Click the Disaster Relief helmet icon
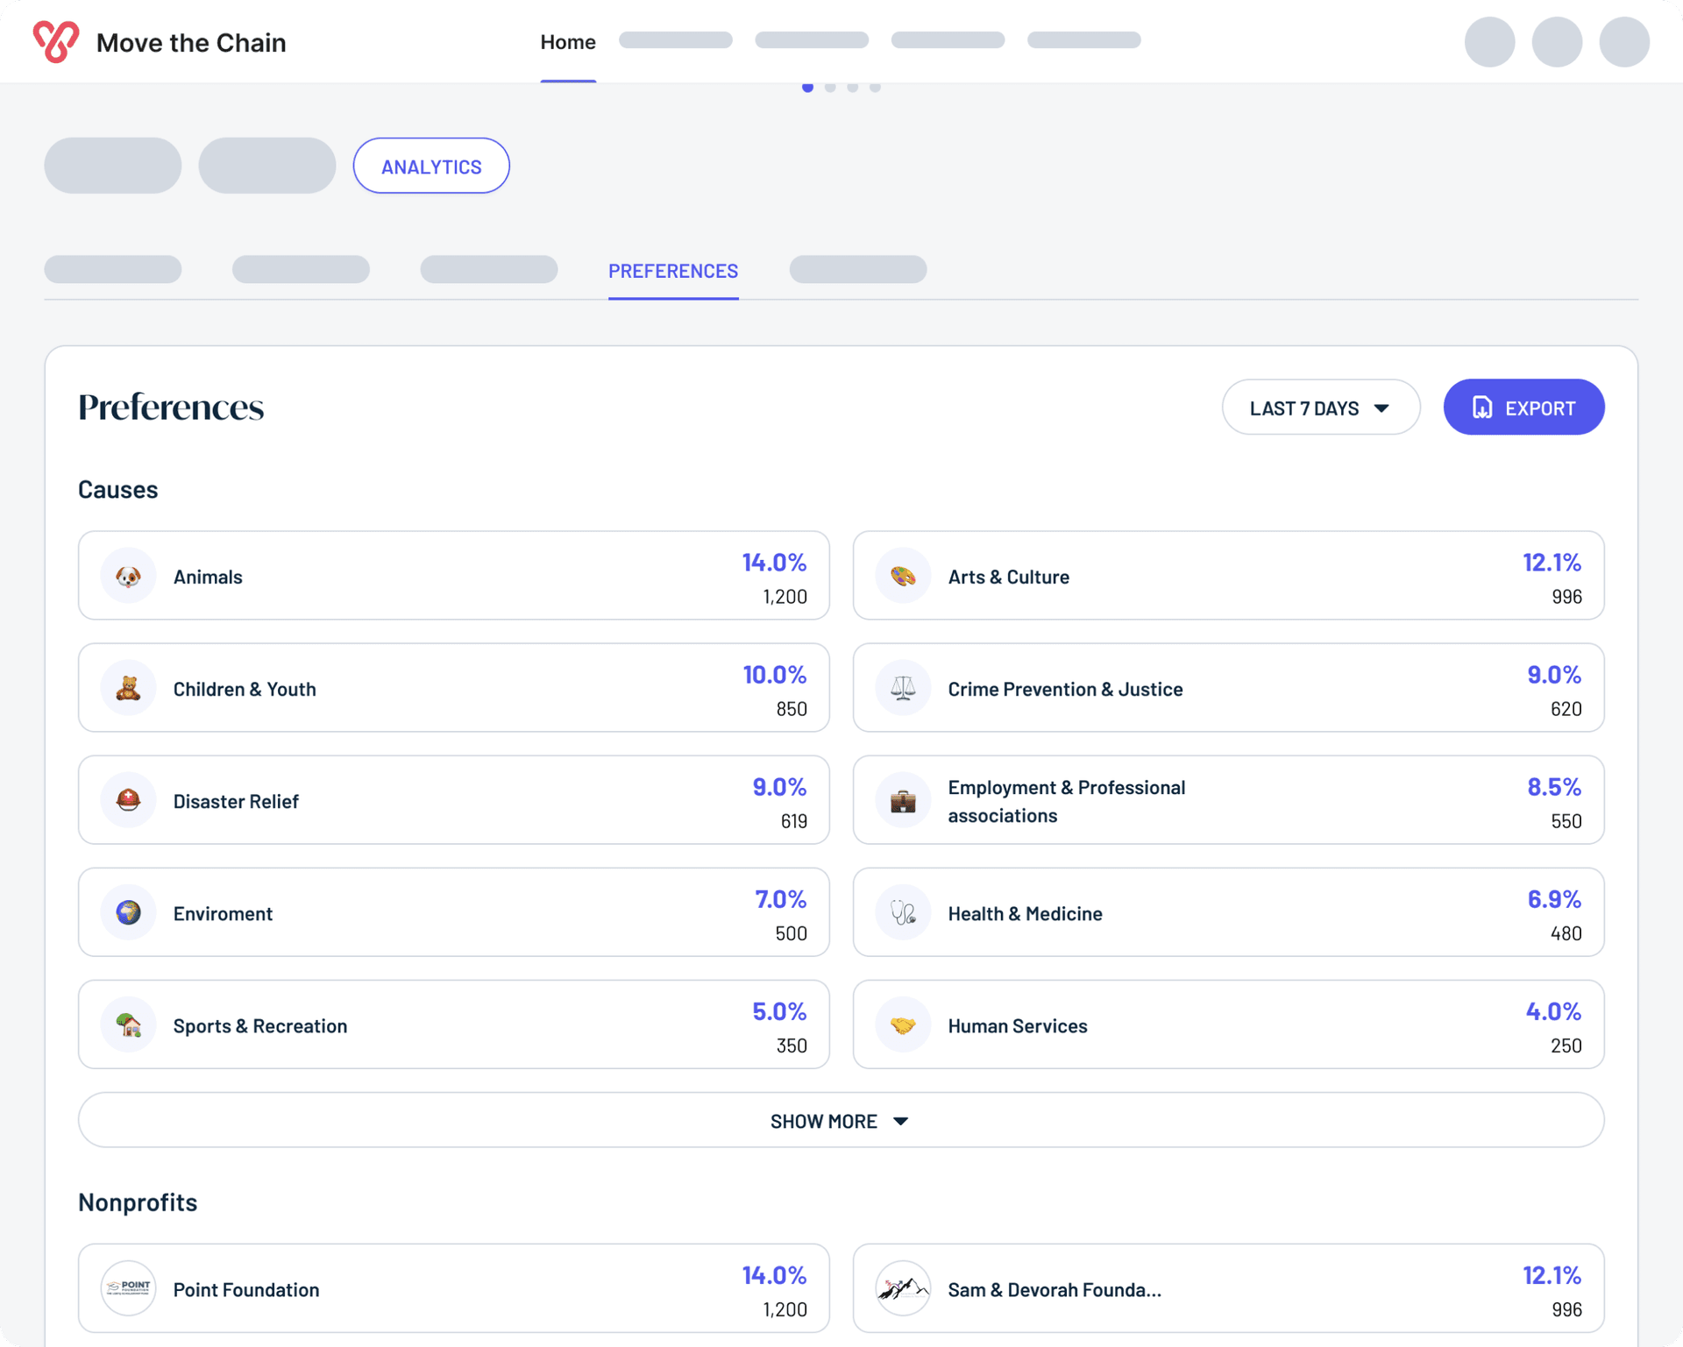This screenshot has height=1347, width=1683. [128, 800]
